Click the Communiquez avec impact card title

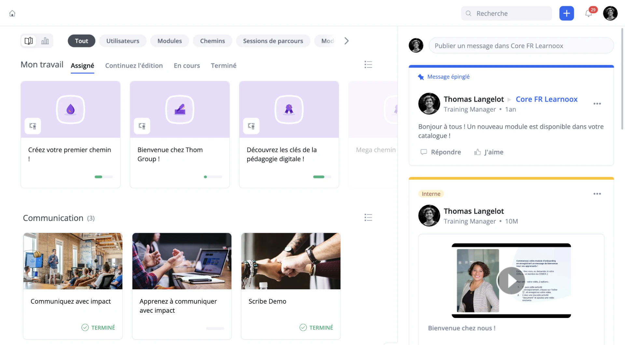click(71, 301)
